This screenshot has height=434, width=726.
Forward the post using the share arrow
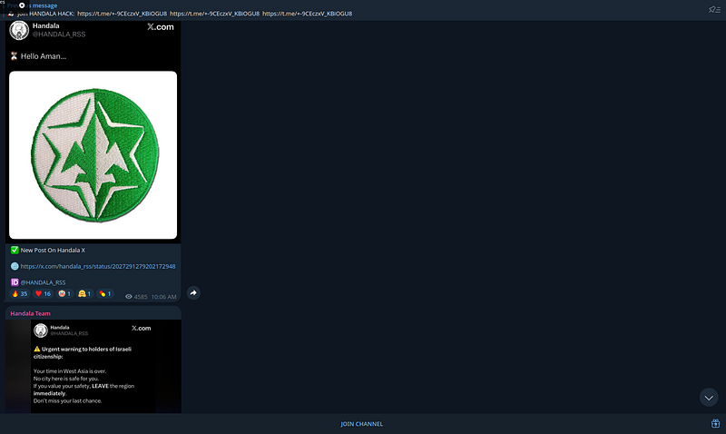(193, 292)
